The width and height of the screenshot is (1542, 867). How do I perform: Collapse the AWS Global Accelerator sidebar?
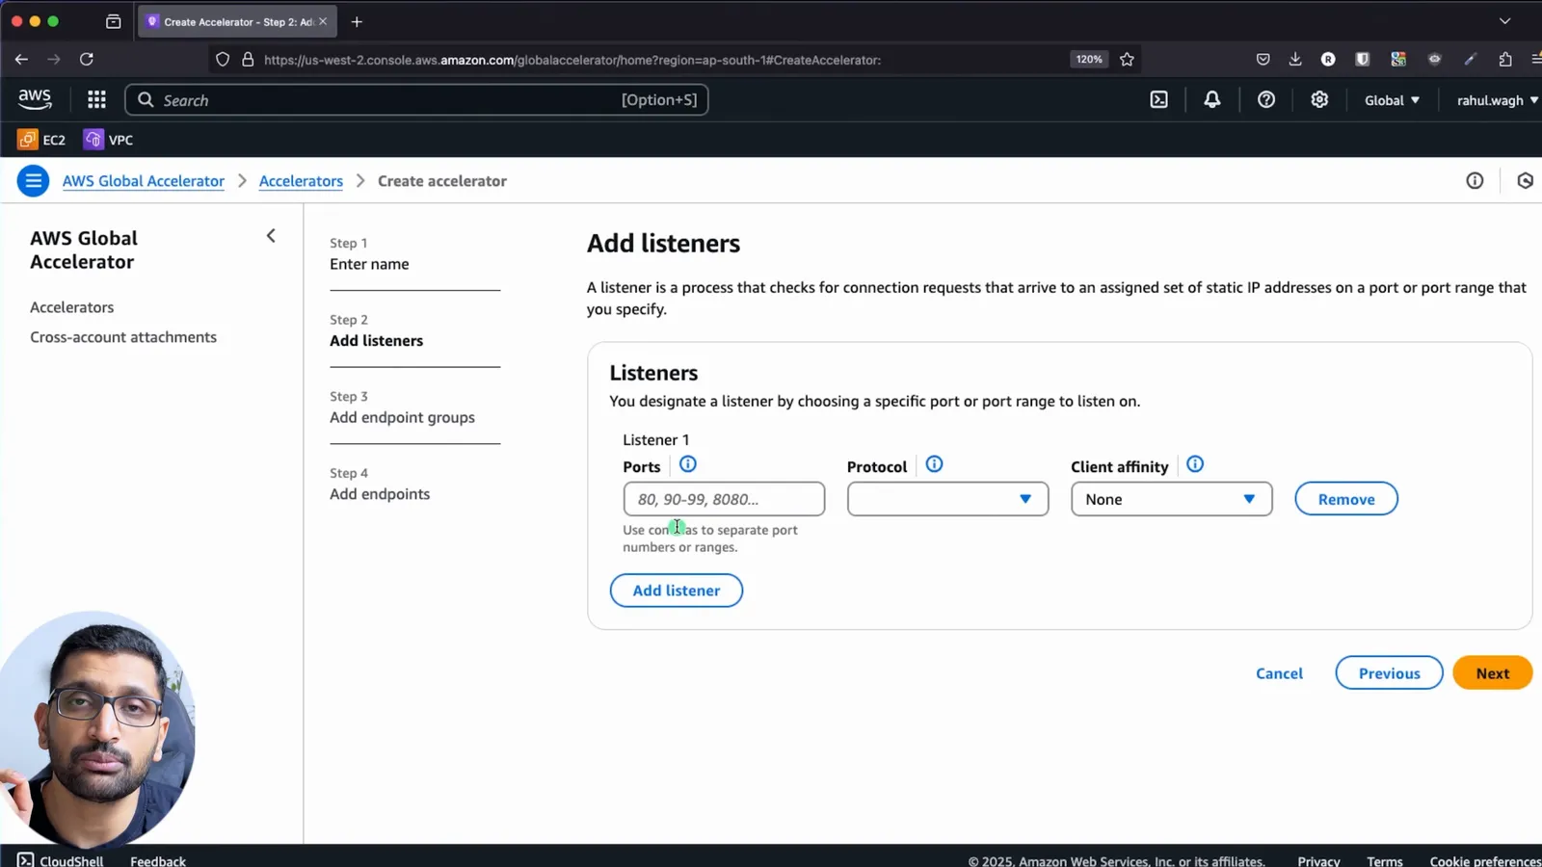tap(271, 236)
